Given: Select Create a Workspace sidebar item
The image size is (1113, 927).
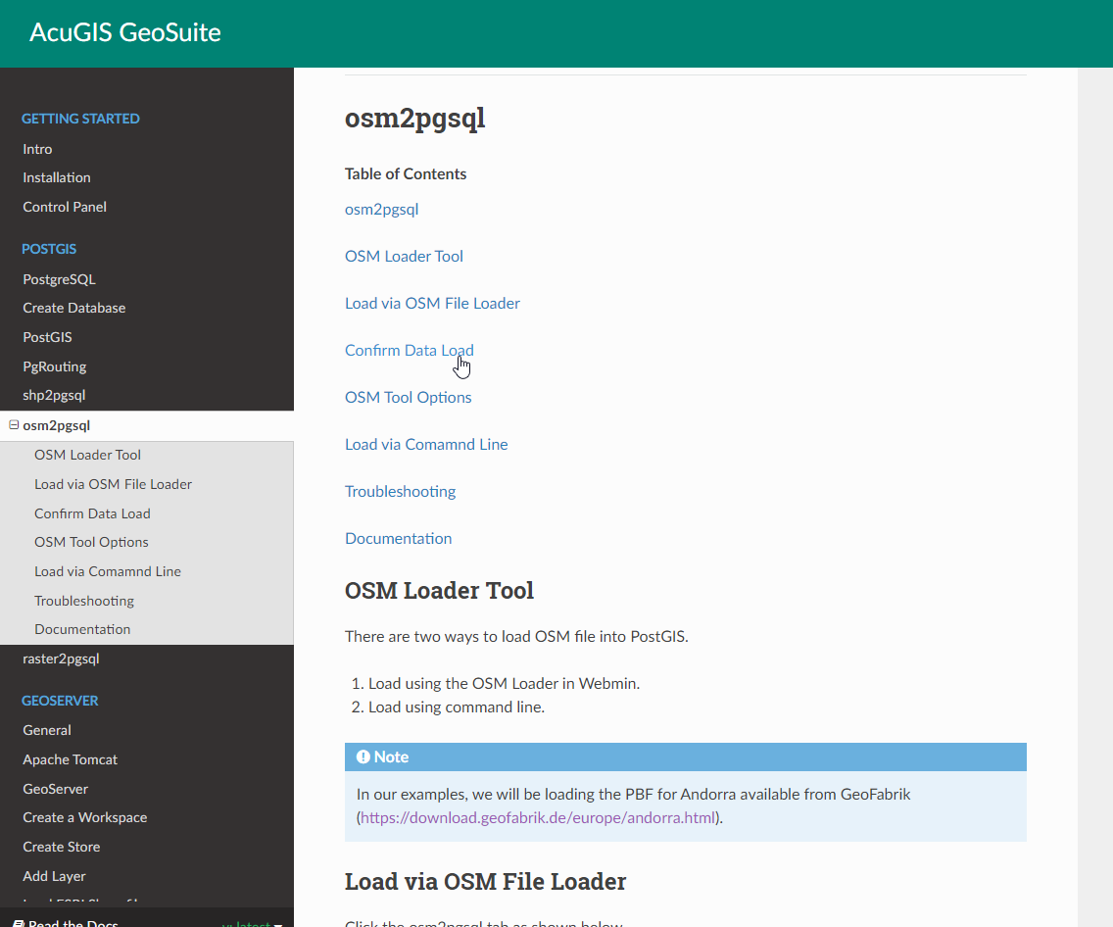Looking at the screenshot, I should coord(84,817).
